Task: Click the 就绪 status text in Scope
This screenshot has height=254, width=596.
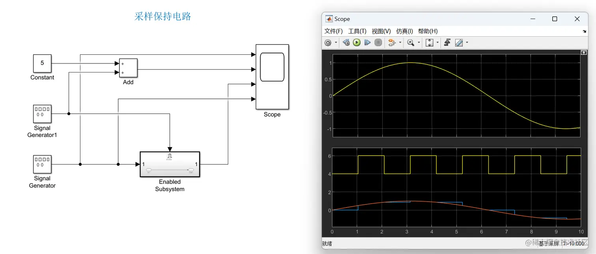Action: [327, 244]
